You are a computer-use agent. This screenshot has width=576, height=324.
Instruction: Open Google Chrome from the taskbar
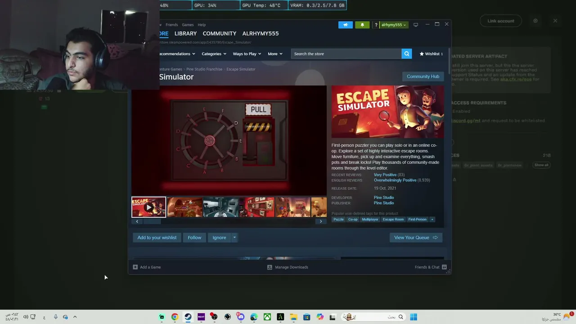pyautogui.click(x=175, y=317)
